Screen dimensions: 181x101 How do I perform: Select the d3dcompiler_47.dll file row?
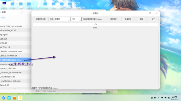click(x=16, y=31)
